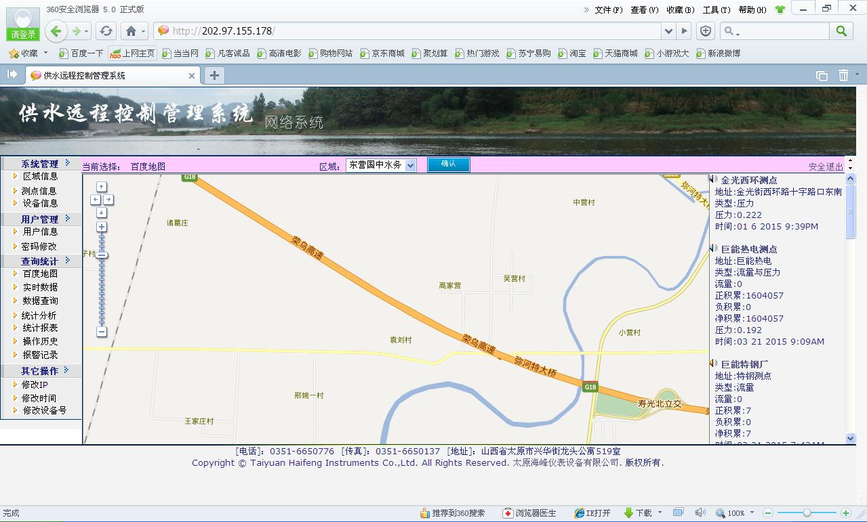The image size is (867, 522).
Task: Select the 供水远程控制管理系统 tab
Action: tap(113, 75)
